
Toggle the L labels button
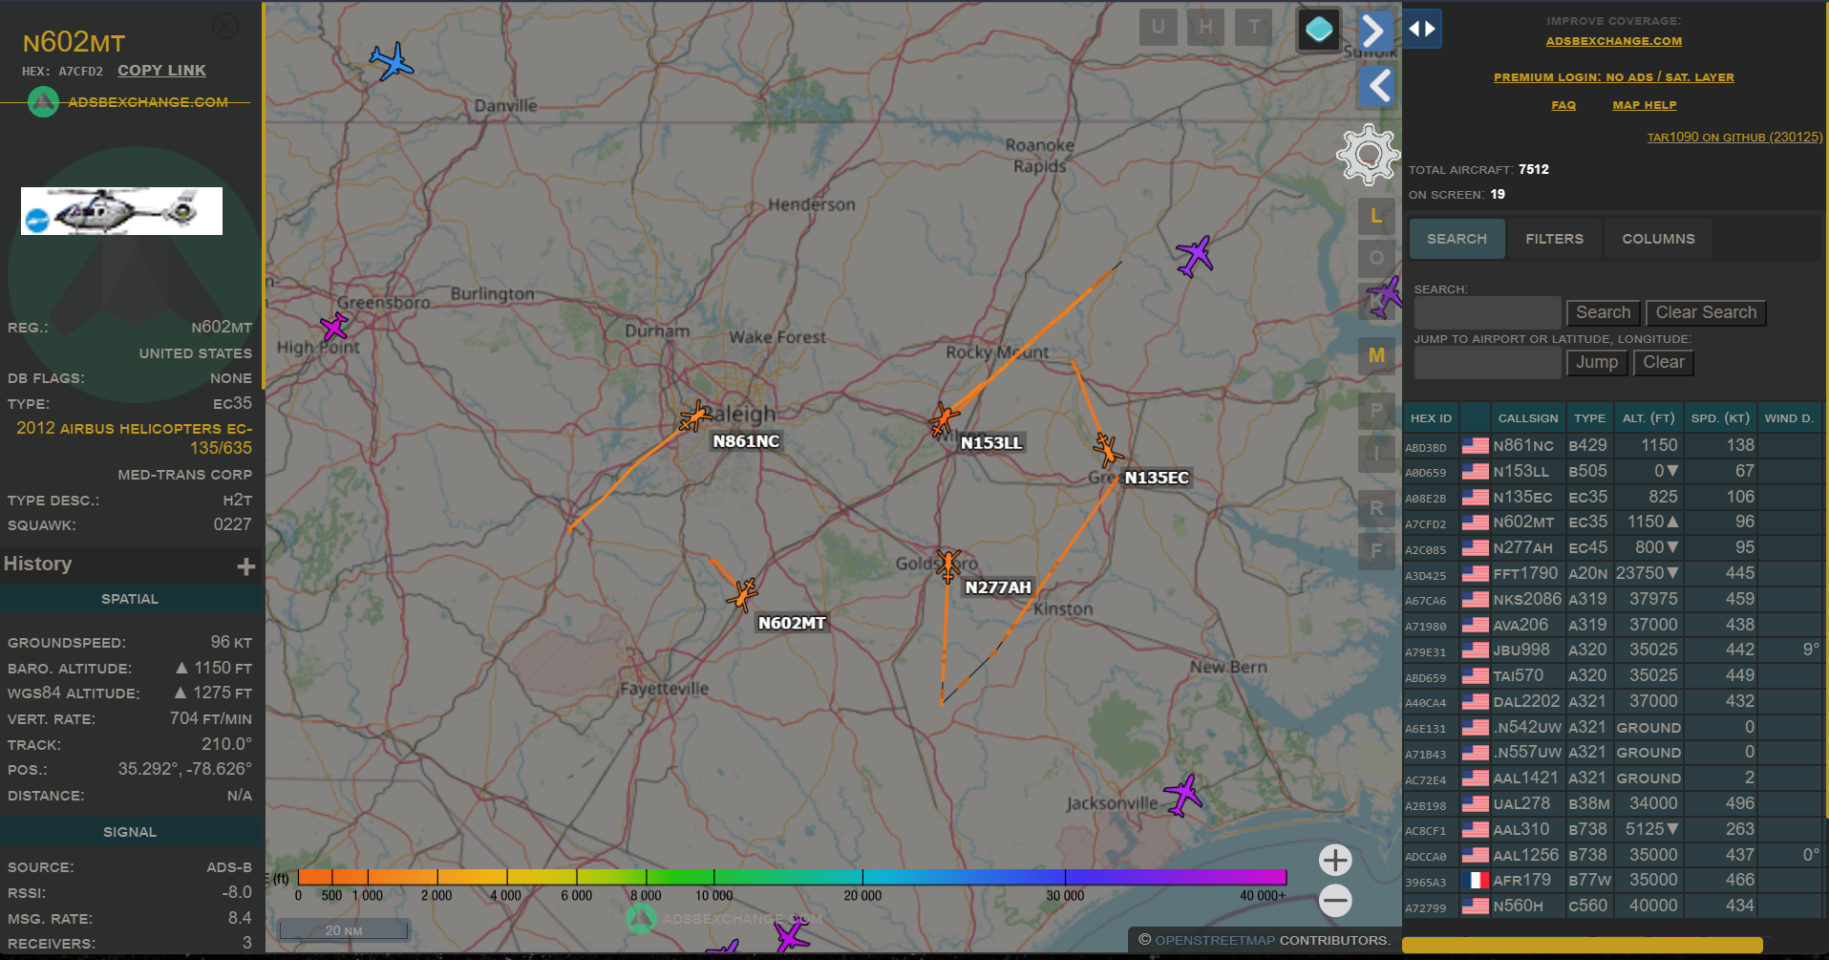[1376, 217]
